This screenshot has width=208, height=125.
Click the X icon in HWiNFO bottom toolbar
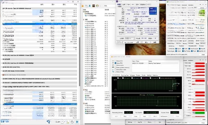pyautogui.click(x=77, y=122)
